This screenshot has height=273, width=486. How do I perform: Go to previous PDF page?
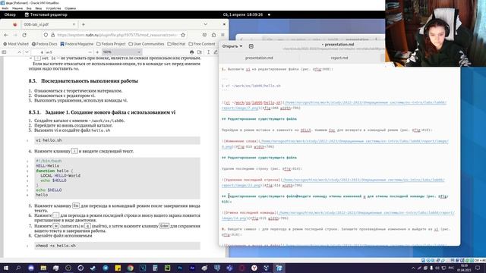click(19, 52)
